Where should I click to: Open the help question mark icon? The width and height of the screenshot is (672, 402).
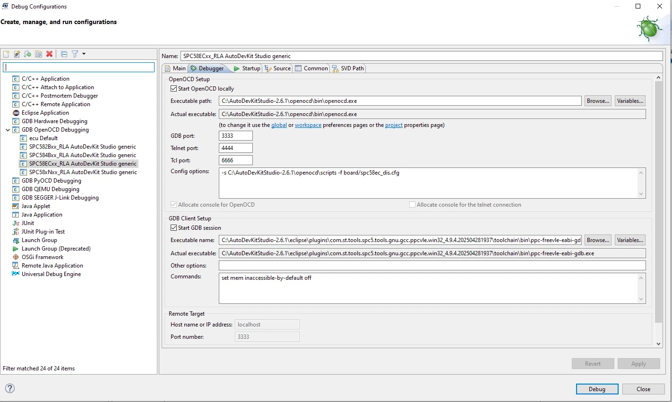(x=10, y=388)
